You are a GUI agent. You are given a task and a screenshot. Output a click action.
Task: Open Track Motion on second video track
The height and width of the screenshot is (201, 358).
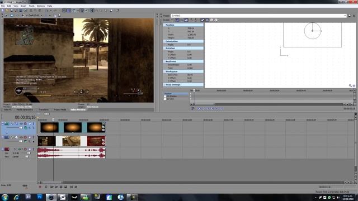[16, 137]
